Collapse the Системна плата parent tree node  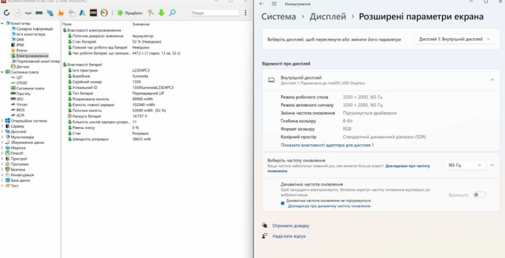(x=3, y=72)
